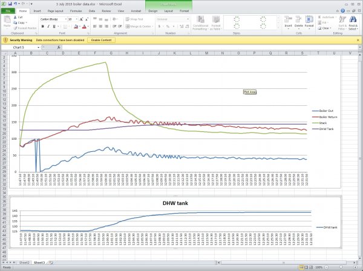
Task: Switch to the Page Layout tab
Action: pos(55,11)
